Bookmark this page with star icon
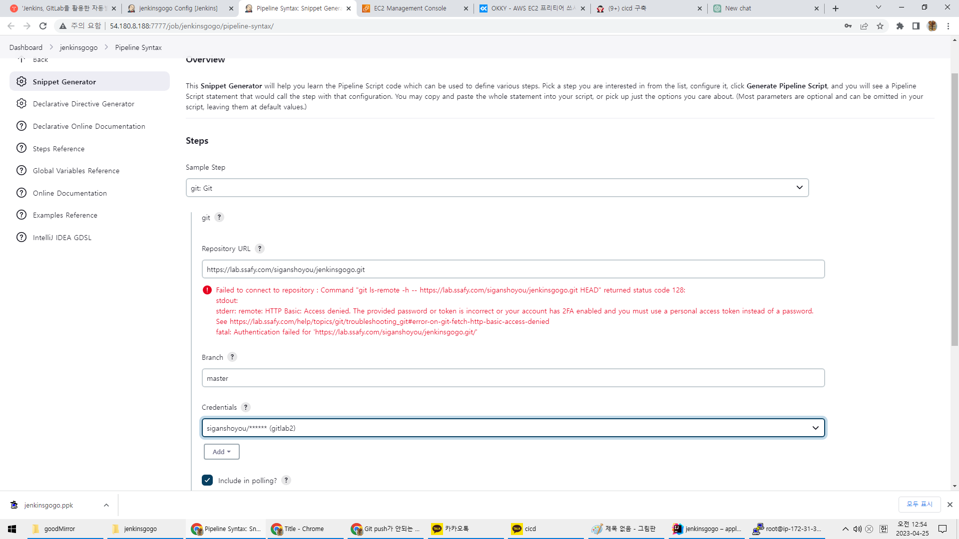The height and width of the screenshot is (539, 959). [x=880, y=26]
